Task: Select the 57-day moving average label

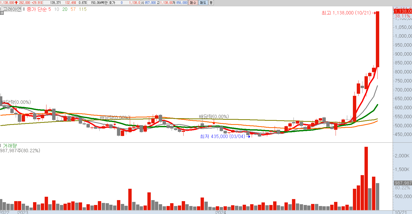Action: point(73,9)
